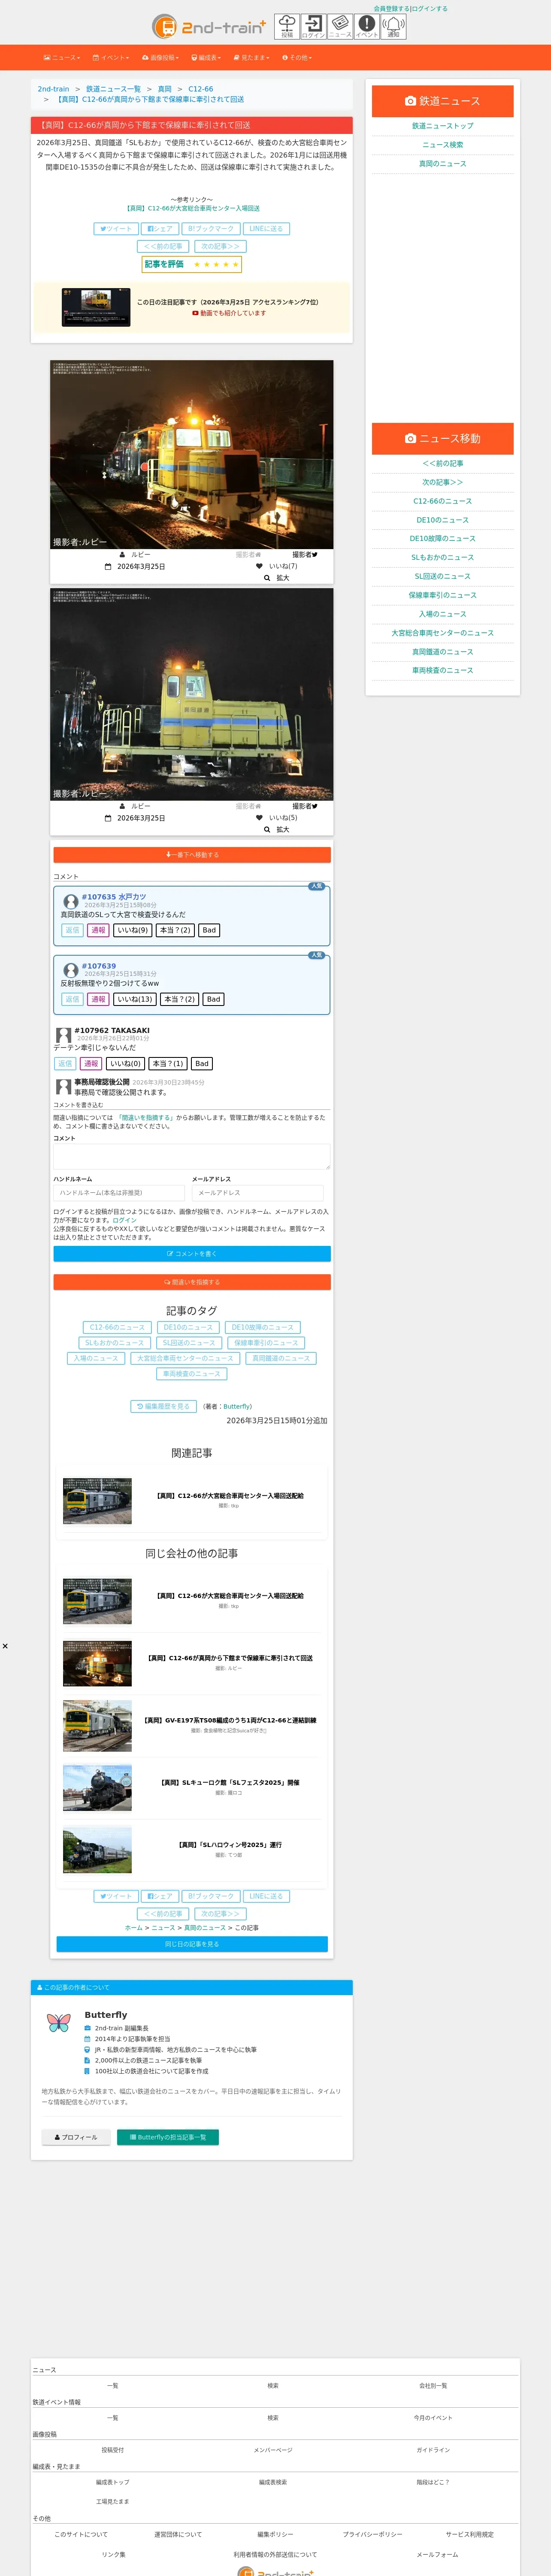The height and width of the screenshot is (2576, 551).
Task: Click 拡大 magnifier beside いいね(7)
Action: pyautogui.click(x=277, y=578)
